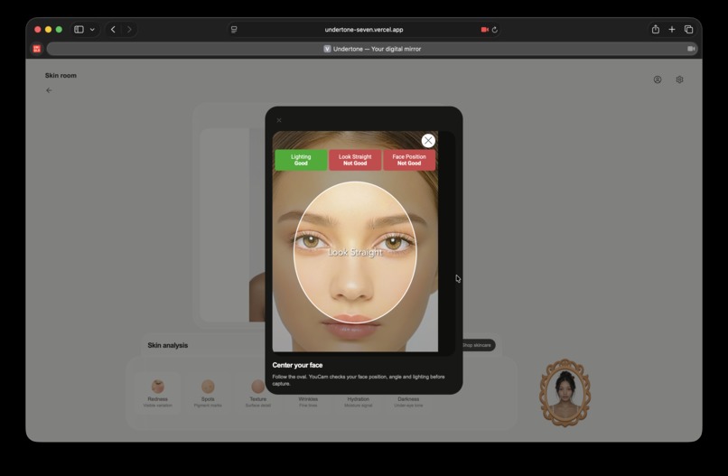Click the undertone-seven.vercel.app address bar
728x476 pixels.
point(363,29)
